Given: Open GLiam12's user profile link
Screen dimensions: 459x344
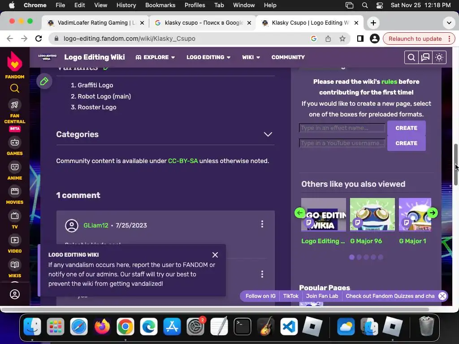Looking at the screenshot, I should tap(96, 225).
